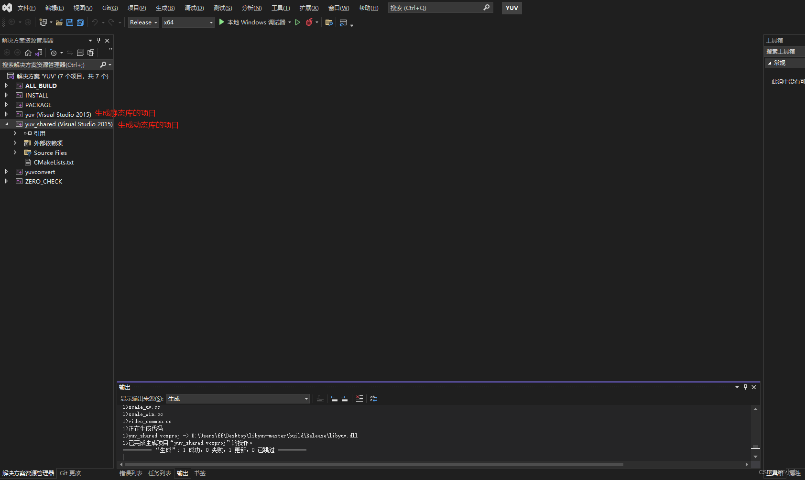Image resolution: width=805 pixels, height=480 pixels.
Task: Expand the PACKAGE project node
Action: [6, 105]
